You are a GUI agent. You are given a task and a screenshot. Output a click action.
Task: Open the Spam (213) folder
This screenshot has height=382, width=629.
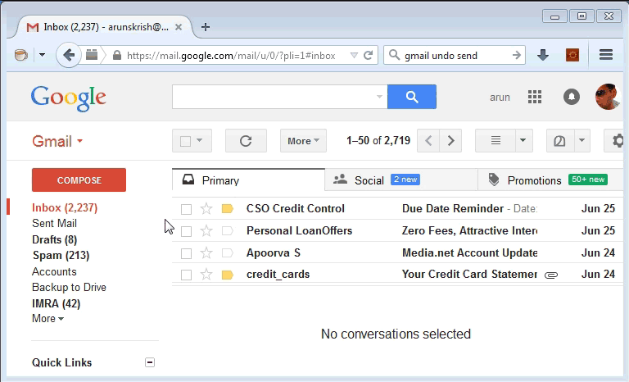point(61,256)
